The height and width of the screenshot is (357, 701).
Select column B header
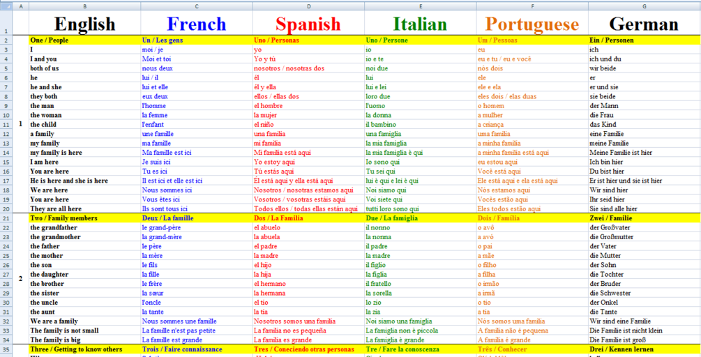point(85,6)
